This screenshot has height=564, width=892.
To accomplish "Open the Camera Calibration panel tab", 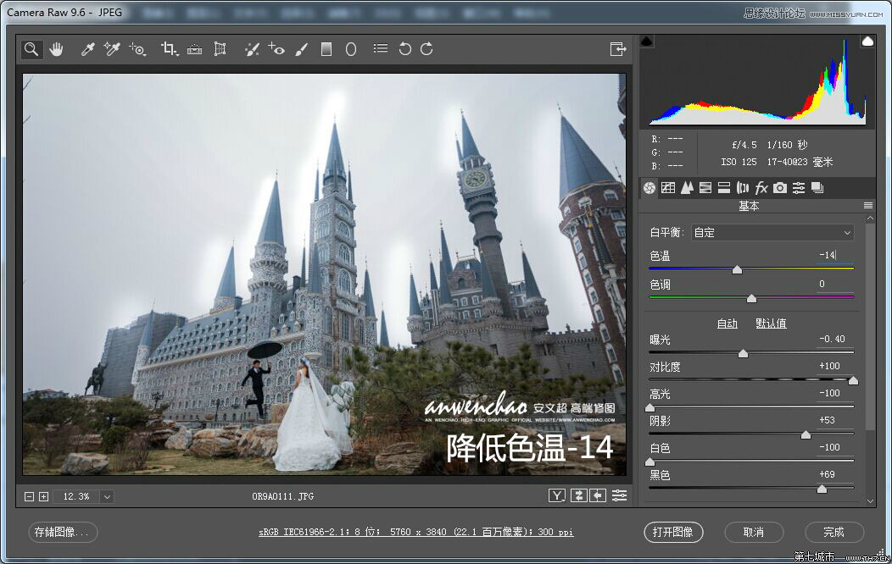I will 780,187.
